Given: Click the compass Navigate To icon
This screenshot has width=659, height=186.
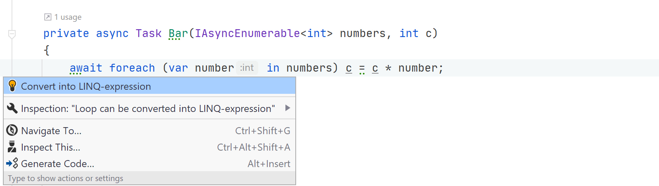Looking at the screenshot, I should (x=12, y=130).
